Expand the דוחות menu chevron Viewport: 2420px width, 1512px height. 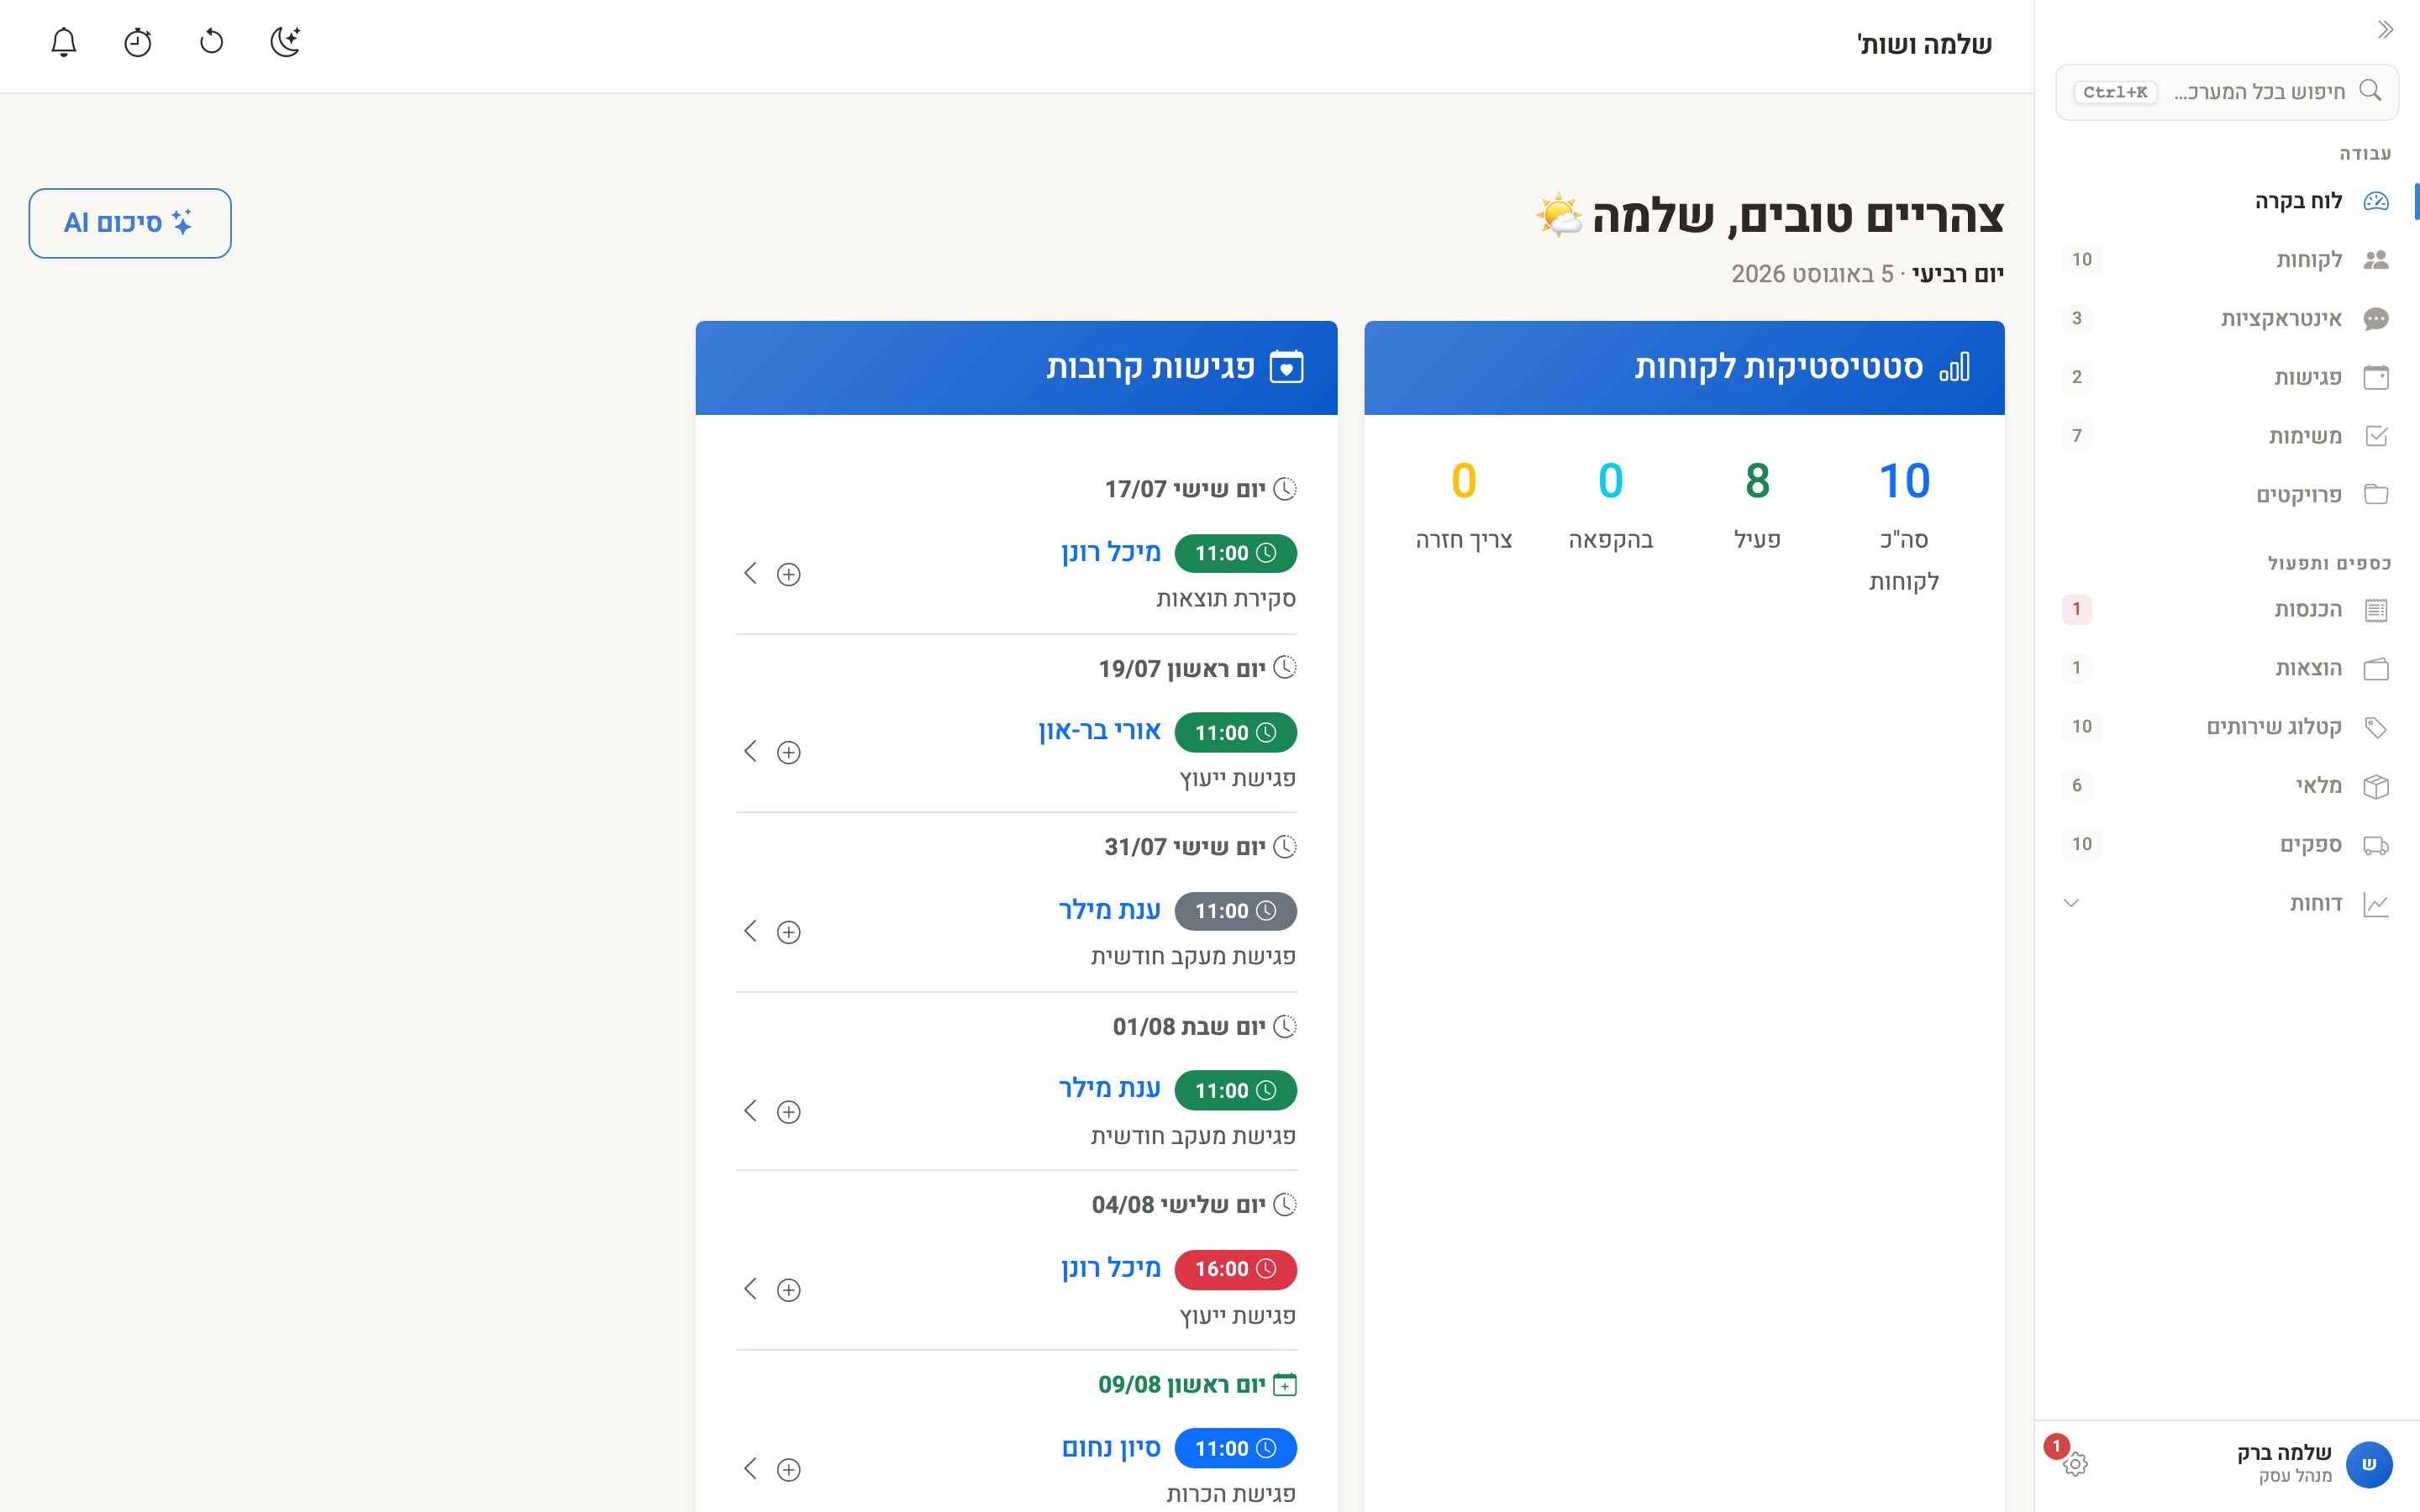pos(2071,903)
